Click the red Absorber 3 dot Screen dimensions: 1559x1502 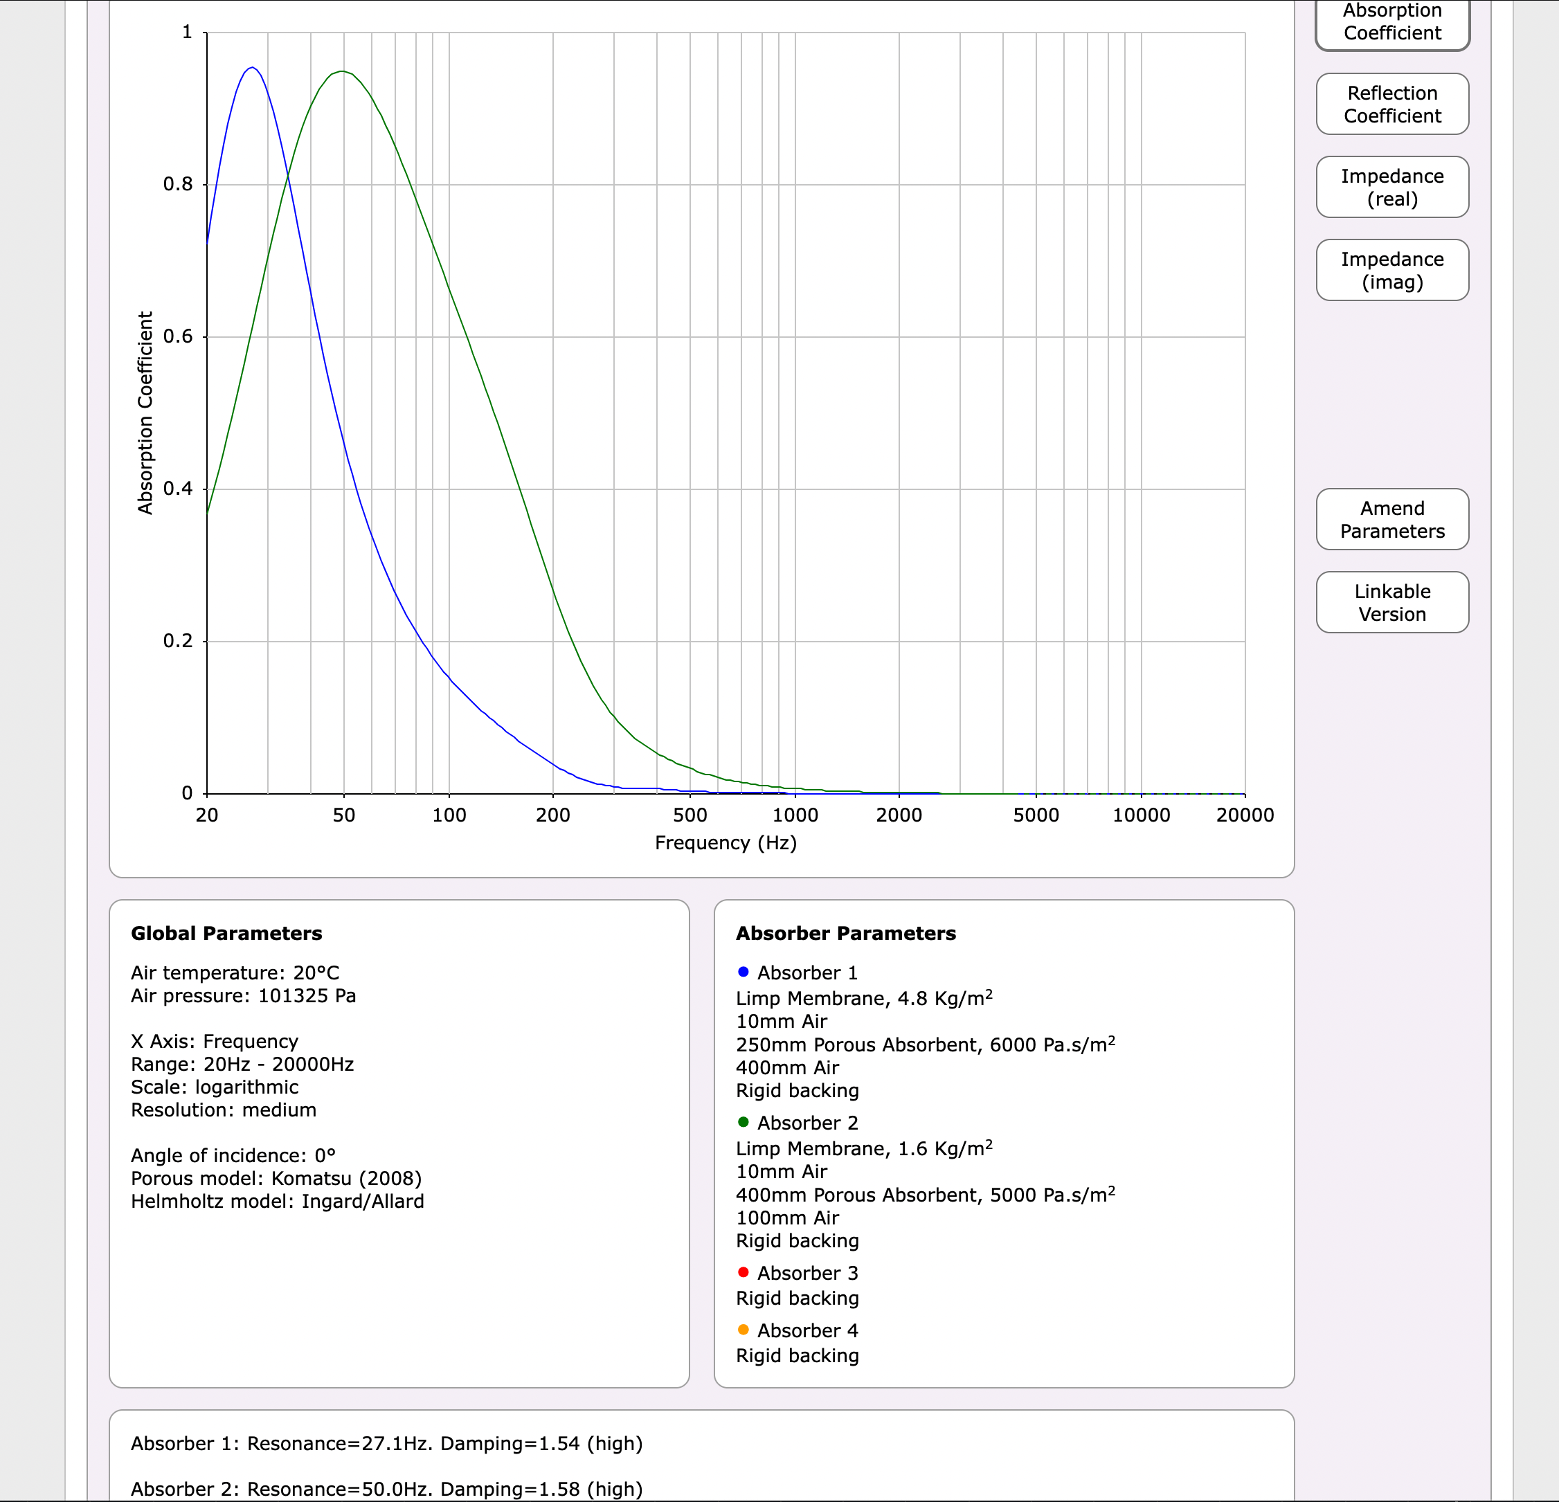[743, 1272]
